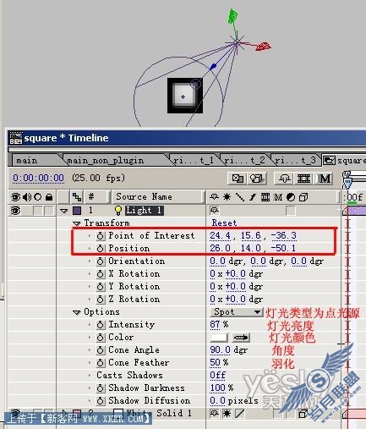Open the main_non_plugin tab

click(106, 161)
